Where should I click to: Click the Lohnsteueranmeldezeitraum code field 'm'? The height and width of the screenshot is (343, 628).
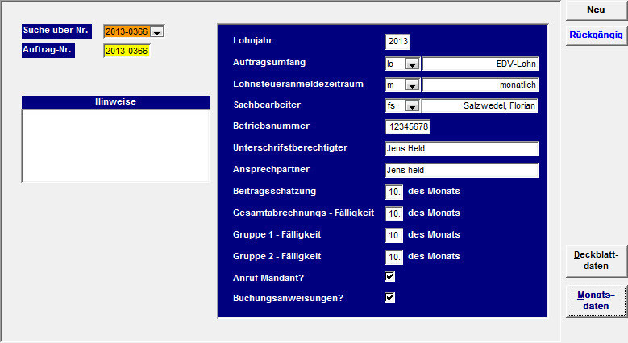coord(395,85)
